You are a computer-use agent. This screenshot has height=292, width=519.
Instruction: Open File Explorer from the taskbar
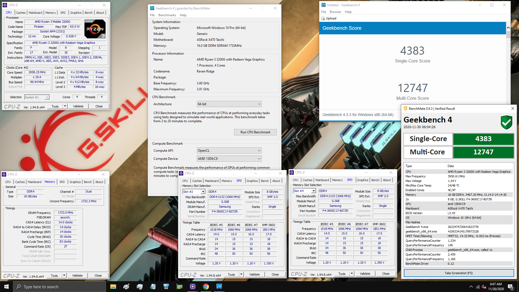tap(113, 287)
